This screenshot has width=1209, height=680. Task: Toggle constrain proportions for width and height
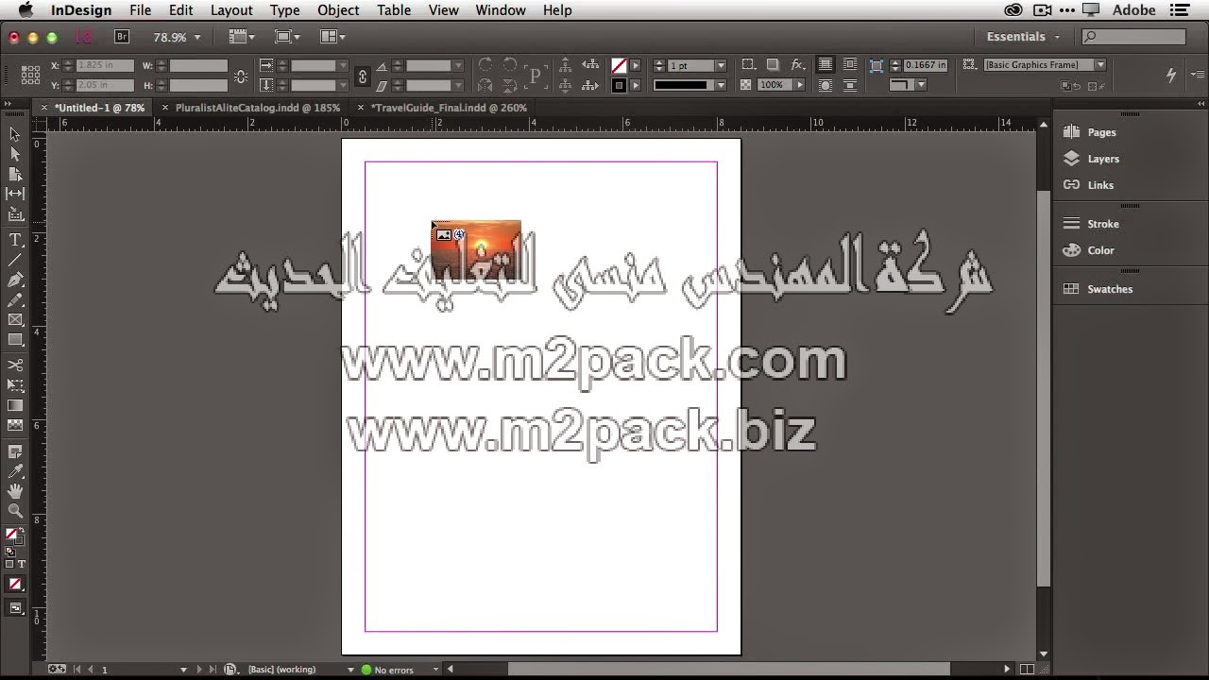point(241,76)
